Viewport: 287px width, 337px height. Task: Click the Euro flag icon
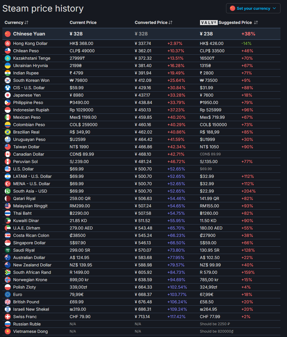point(8,294)
